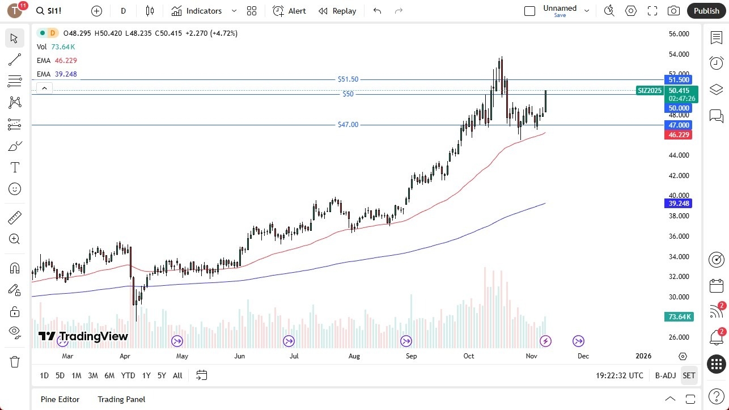Take a chart snapshot with the camera icon
The image size is (729, 410).
click(x=673, y=10)
